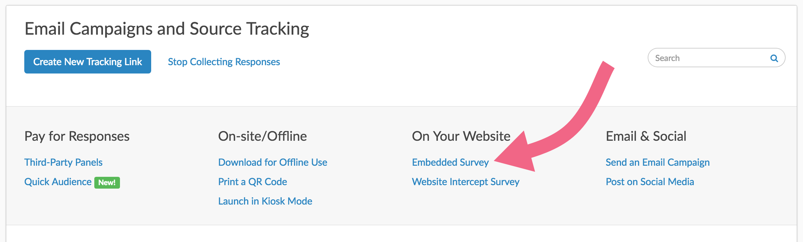The width and height of the screenshot is (803, 242).
Task: Click Stop Collecting Responses link
Action: [224, 62]
